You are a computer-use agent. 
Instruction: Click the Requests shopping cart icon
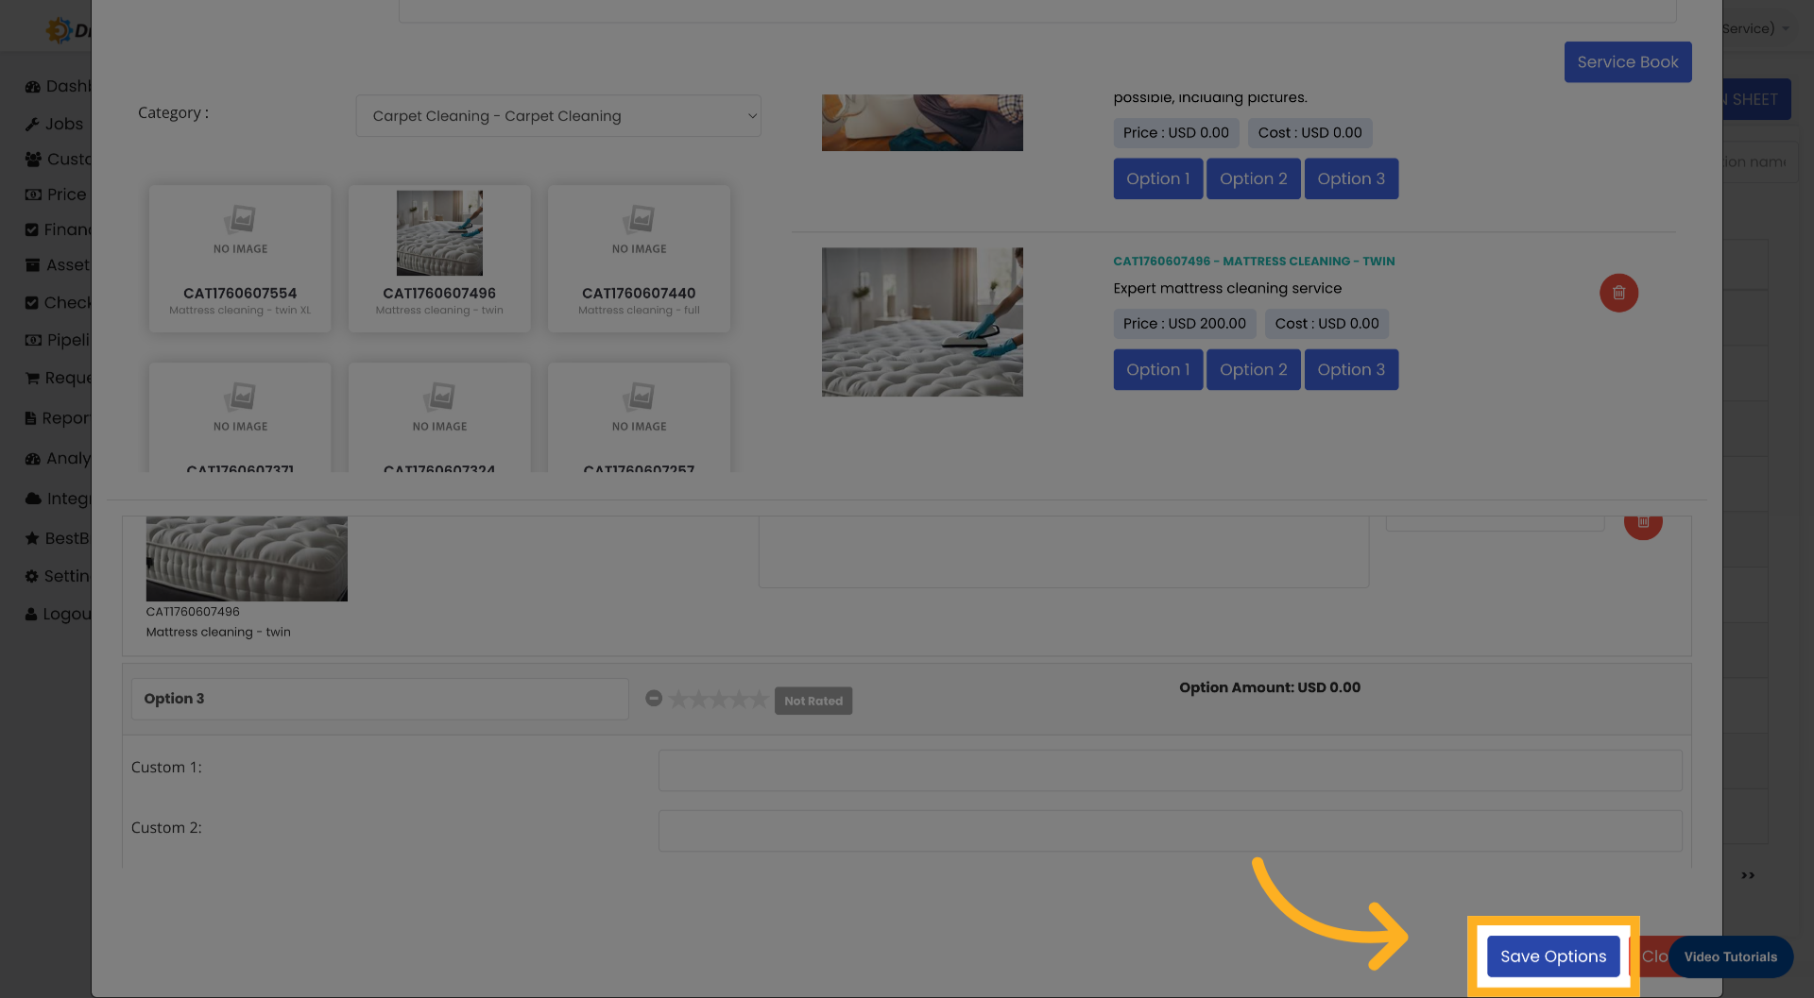[x=33, y=378]
